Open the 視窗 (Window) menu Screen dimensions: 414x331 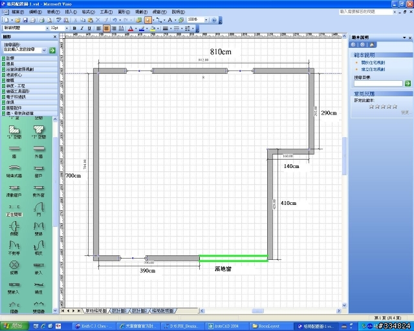[x=160, y=12]
